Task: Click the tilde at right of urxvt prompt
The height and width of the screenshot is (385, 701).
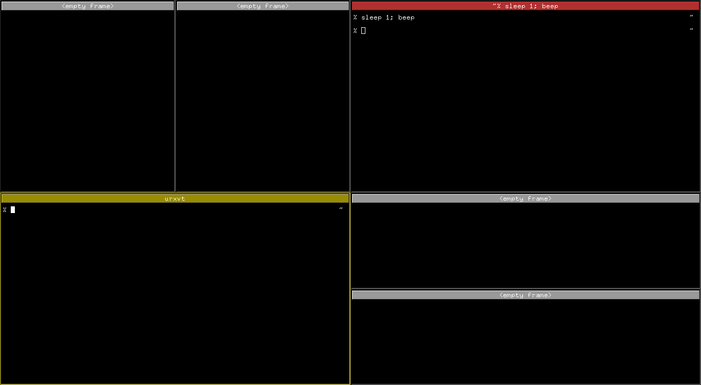Action: (x=341, y=208)
